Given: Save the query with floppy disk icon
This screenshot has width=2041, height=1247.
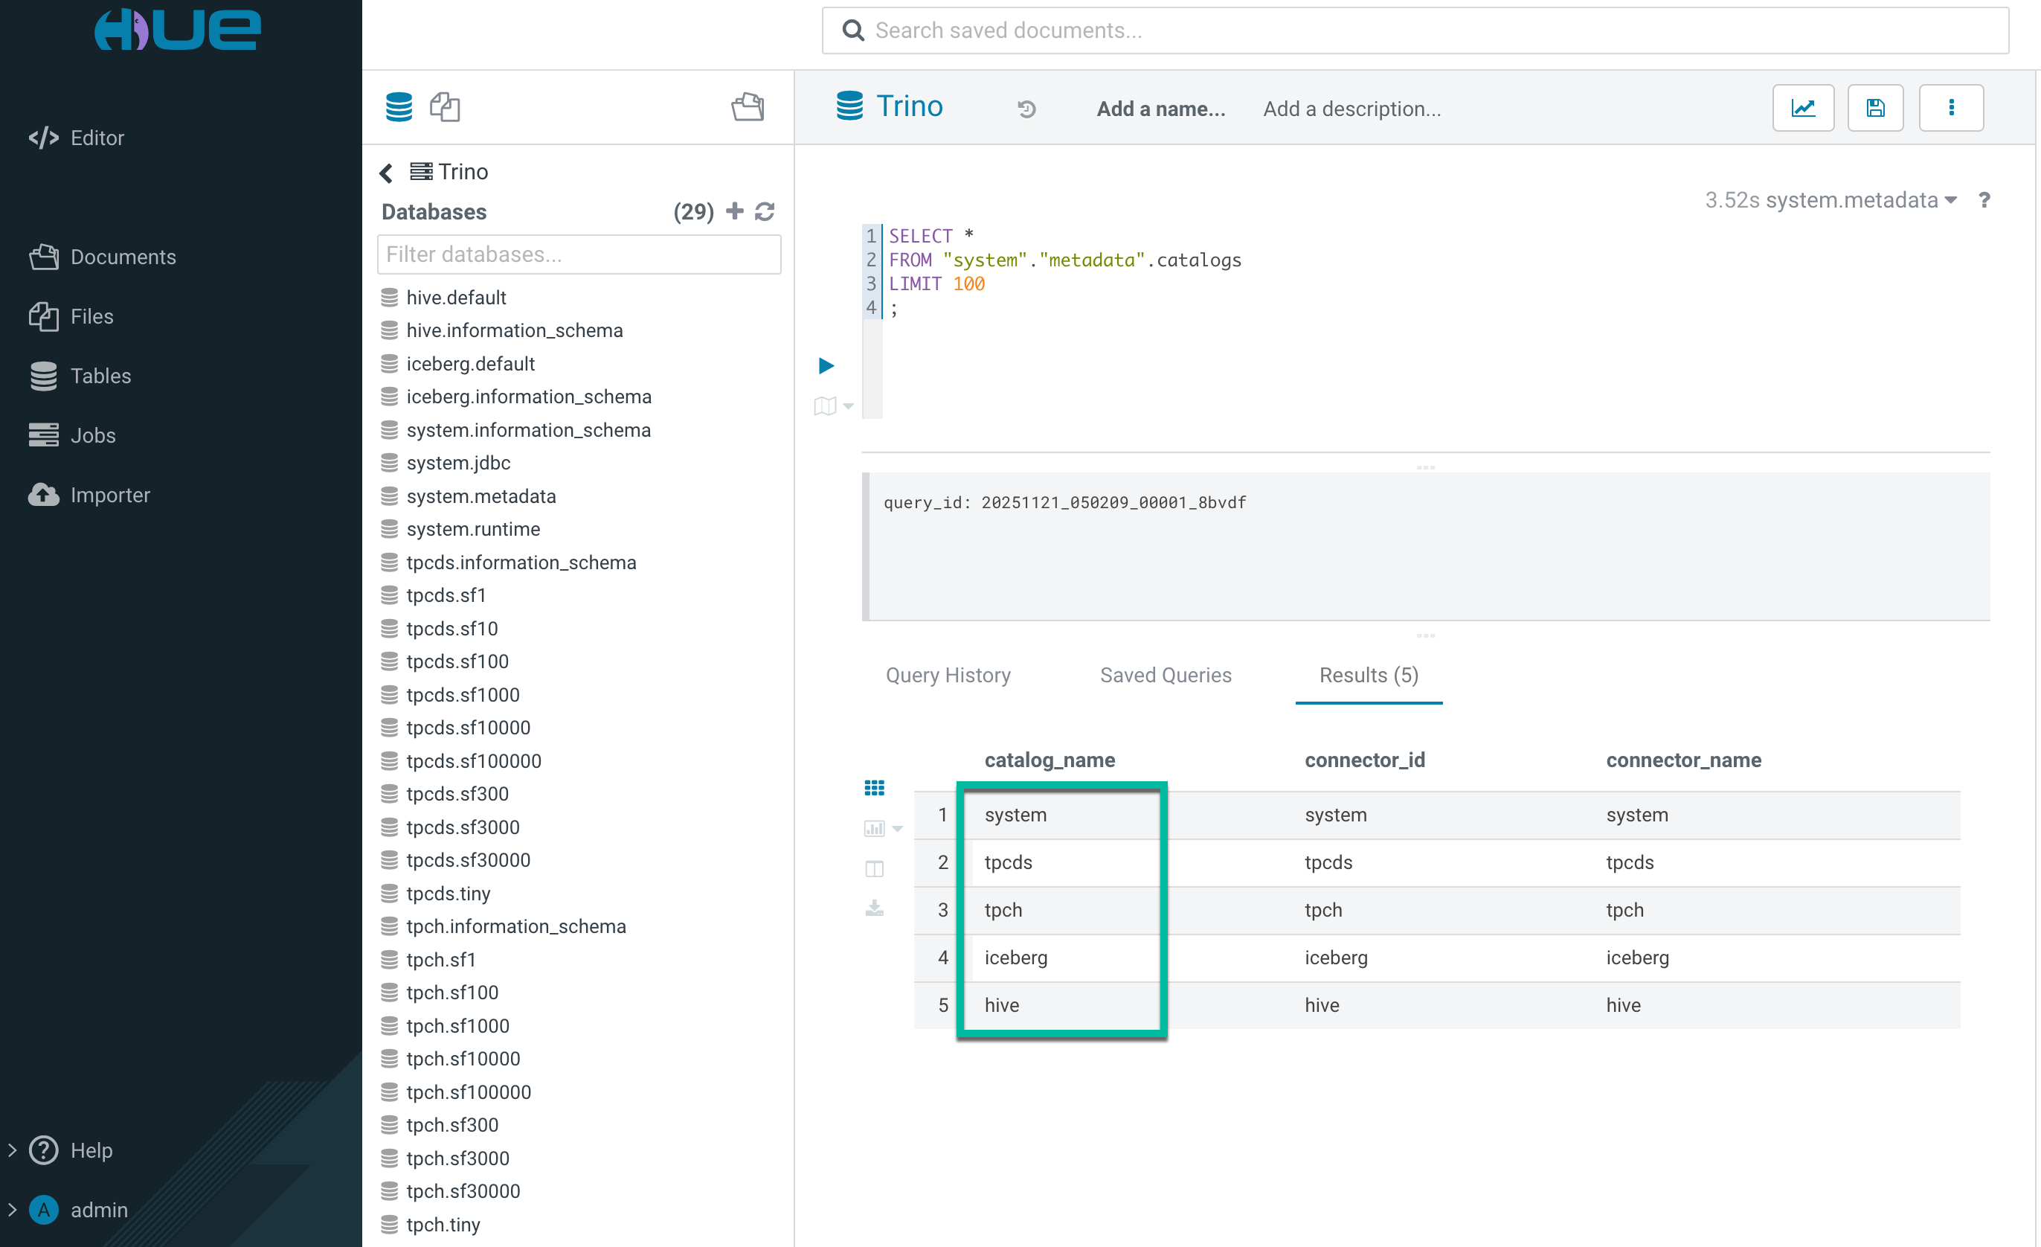Looking at the screenshot, I should (x=1875, y=108).
